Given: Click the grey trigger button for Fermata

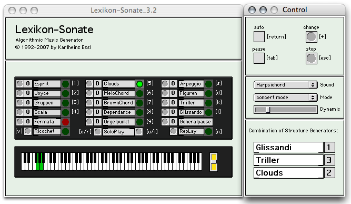Looking at the screenshot, I should point(19,122).
